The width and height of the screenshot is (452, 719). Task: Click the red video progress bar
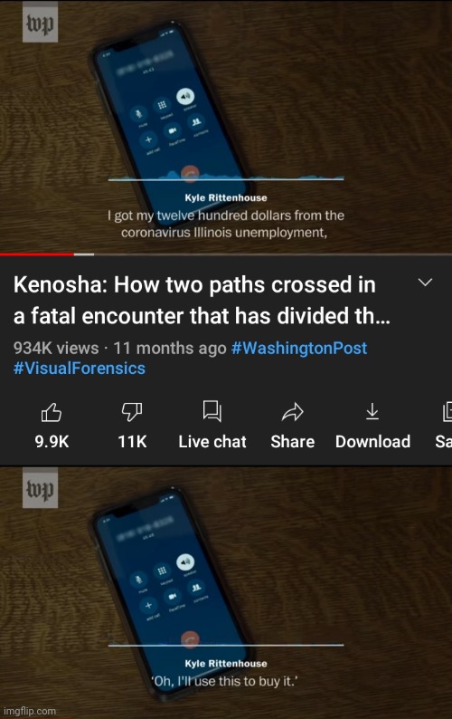(x=37, y=254)
